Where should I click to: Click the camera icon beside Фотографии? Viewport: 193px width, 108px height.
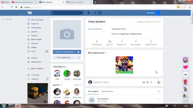(x=29, y=39)
